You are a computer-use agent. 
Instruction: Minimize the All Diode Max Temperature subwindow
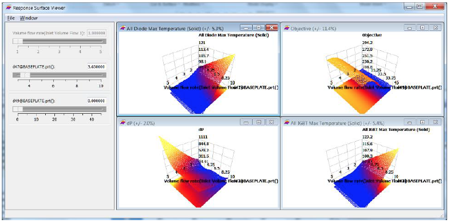(x=246, y=27)
